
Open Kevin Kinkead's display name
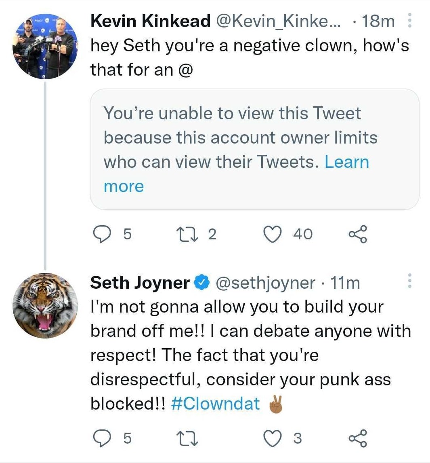pyautogui.click(x=150, y=21)
